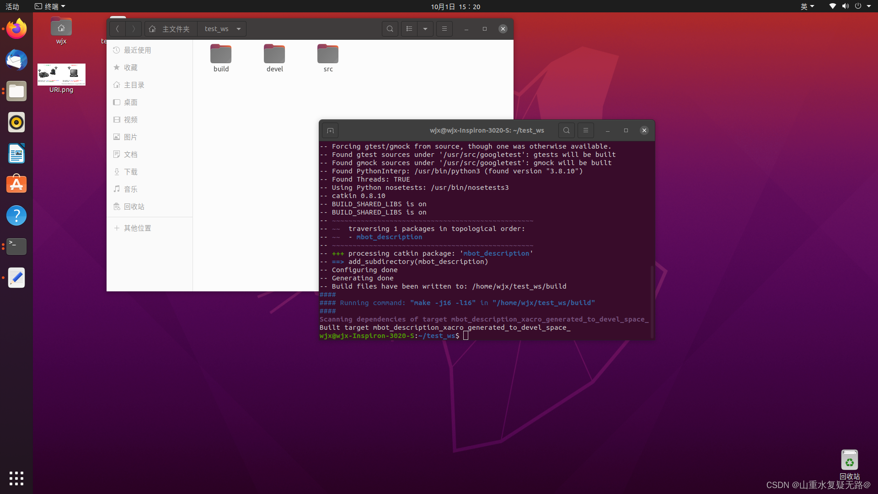The height and width of the screenshot is (494, 878).
Task: Open the 英 input method menu
Action: pos(807,6)
